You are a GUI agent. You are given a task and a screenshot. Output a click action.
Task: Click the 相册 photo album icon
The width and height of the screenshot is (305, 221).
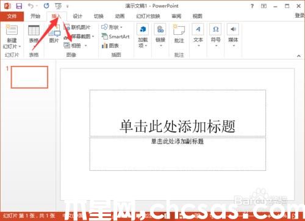click(x=66, y=45)
